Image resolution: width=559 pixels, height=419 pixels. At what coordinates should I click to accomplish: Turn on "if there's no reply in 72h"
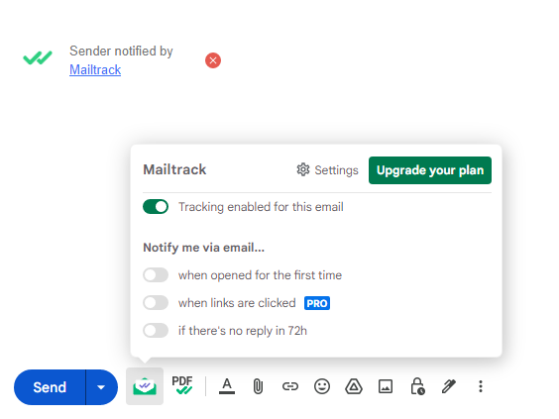click(x=156, y=331)
